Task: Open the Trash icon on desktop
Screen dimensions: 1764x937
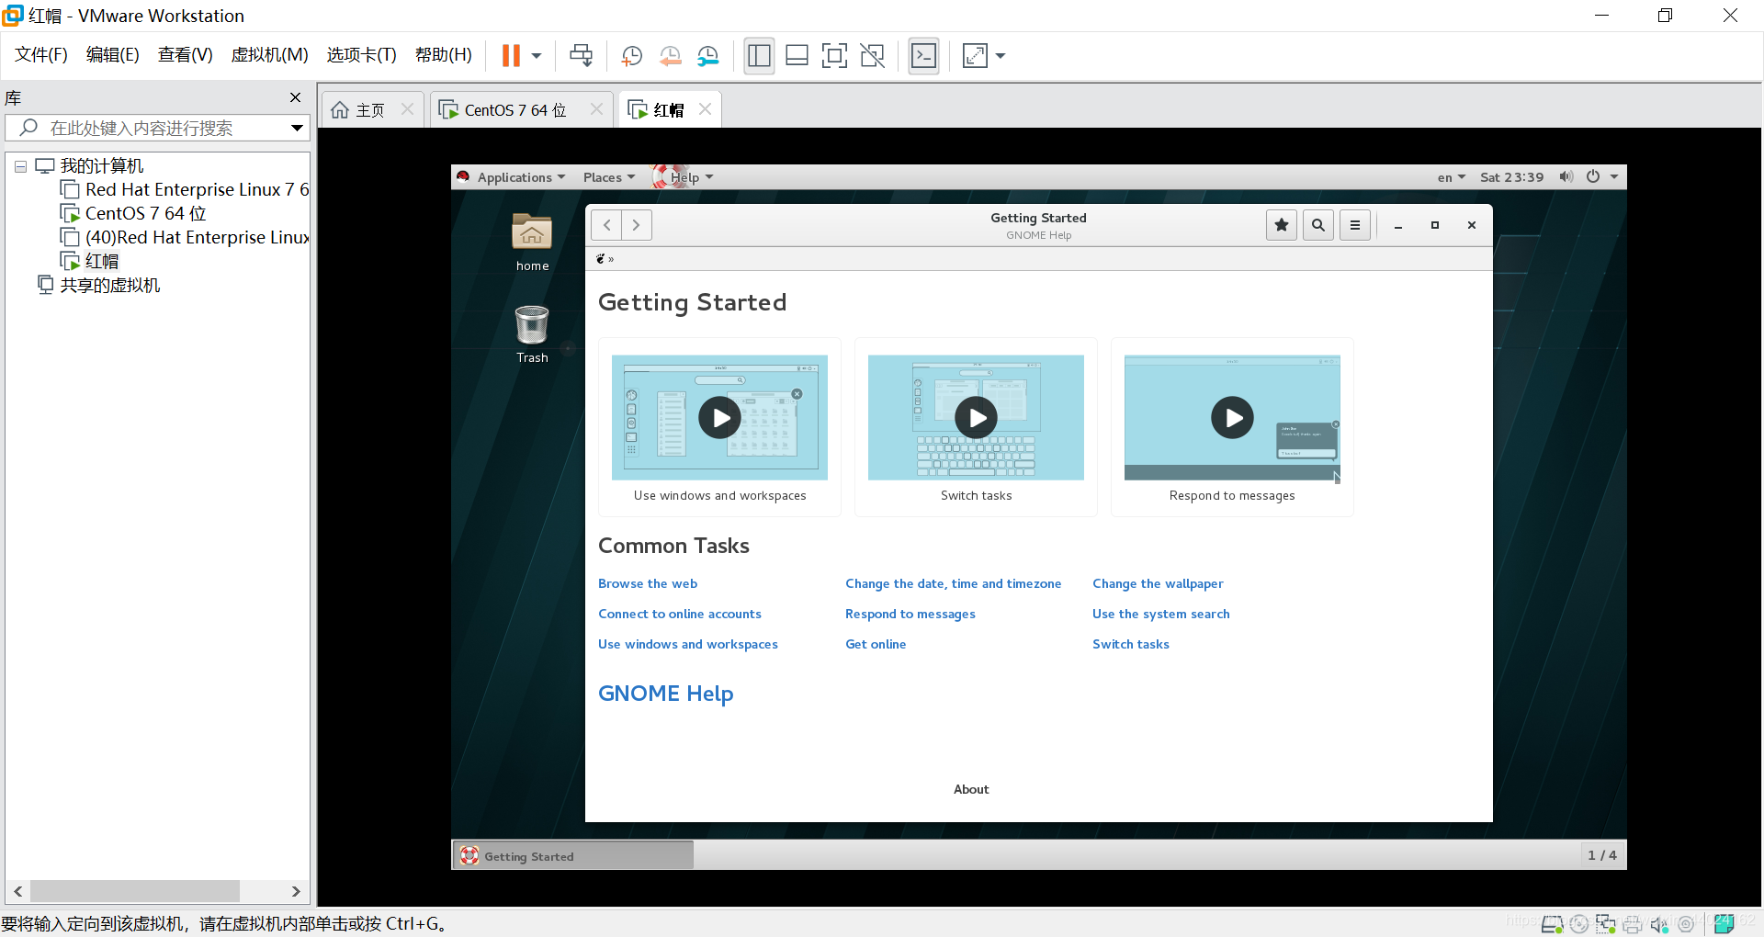Action: pyautogui.click(x=532, y=334)
